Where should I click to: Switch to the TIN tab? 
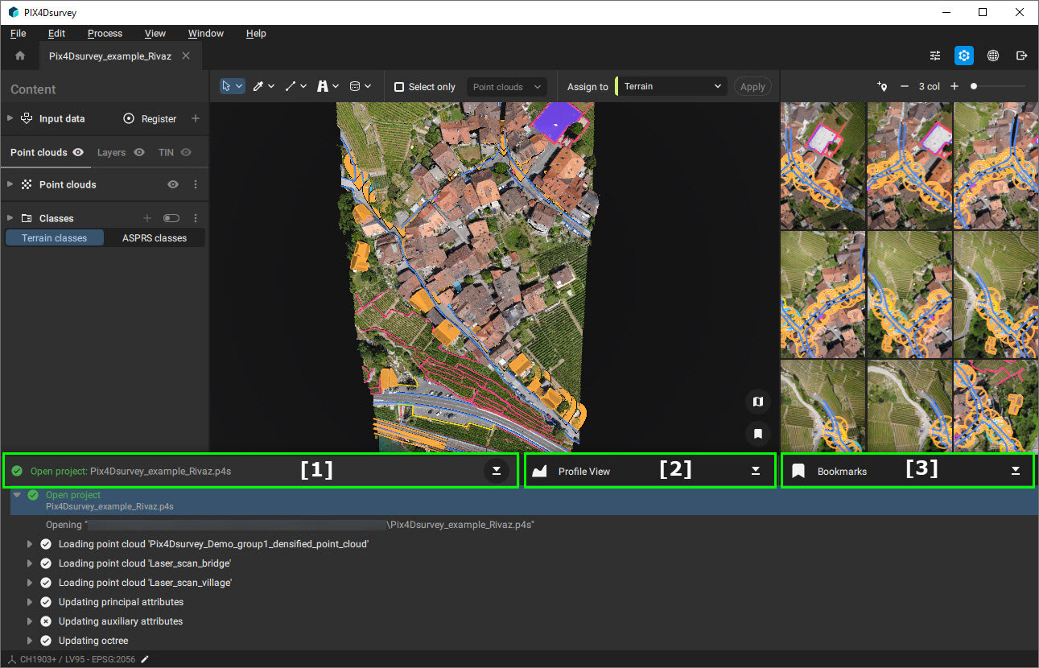[x=166, y=152]
